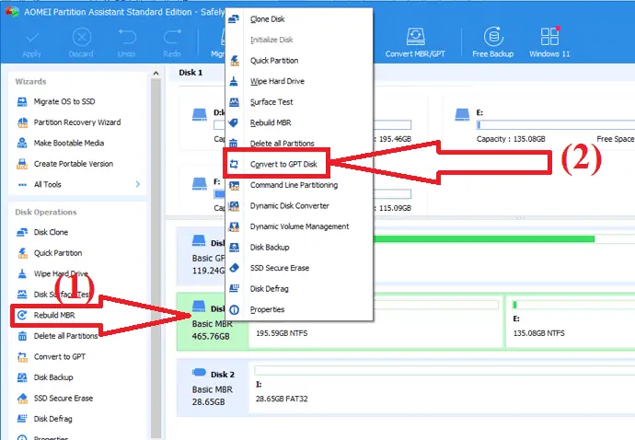635x440 pixels.
Task: Open the Free Backup toolbar tool
Action: (x=493, y=43)
